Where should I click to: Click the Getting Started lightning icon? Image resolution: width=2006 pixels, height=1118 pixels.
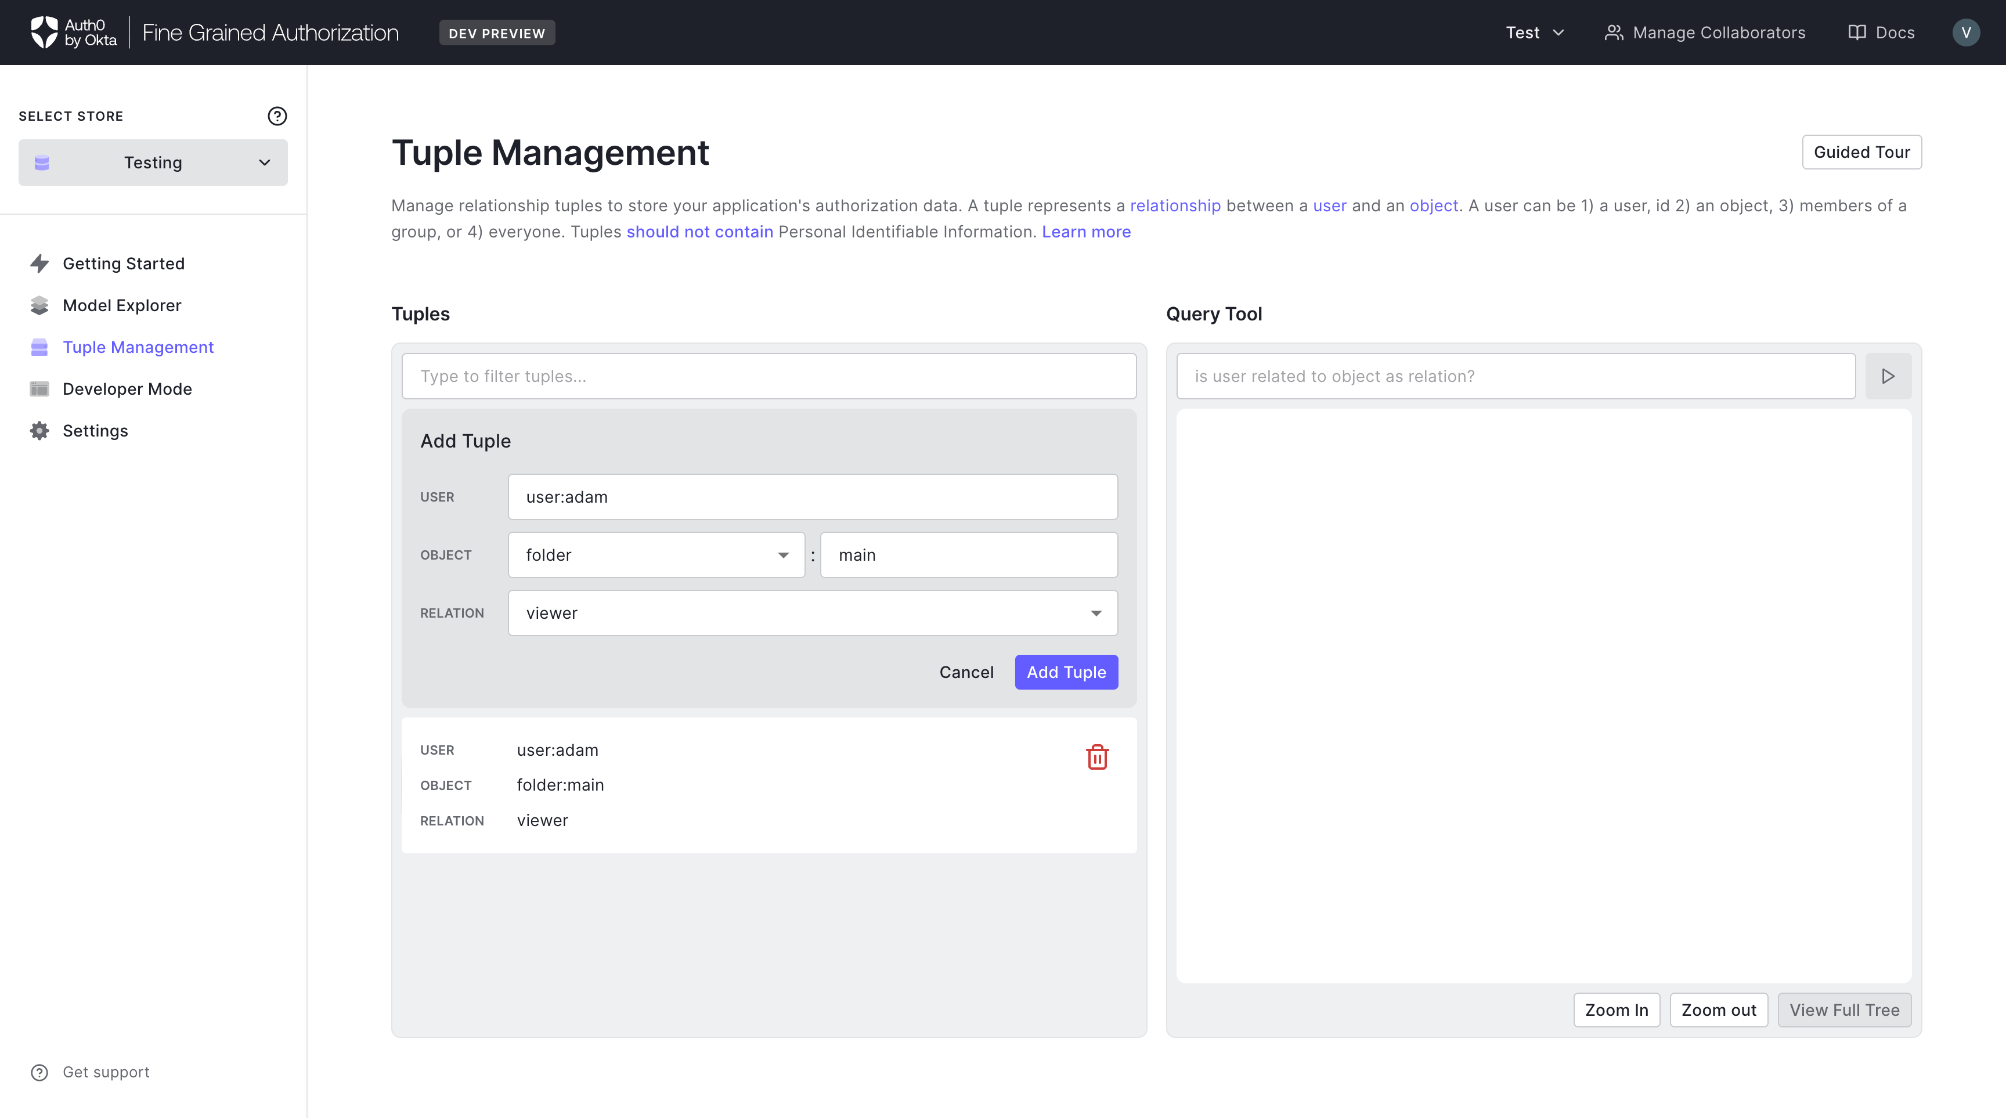pyautogui.click(x=39, y=264)
